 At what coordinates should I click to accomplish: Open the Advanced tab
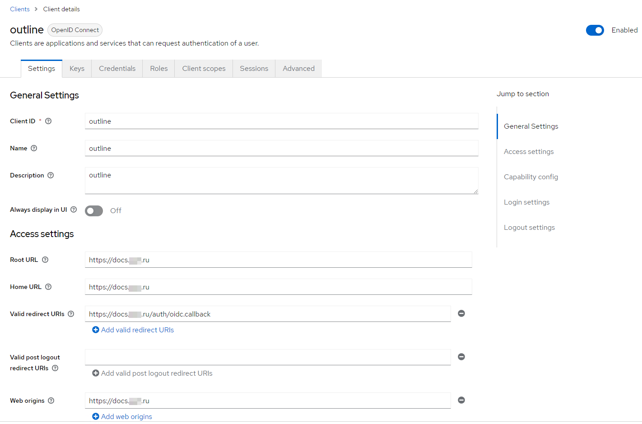pyautogui.click(x=298, y=69)
